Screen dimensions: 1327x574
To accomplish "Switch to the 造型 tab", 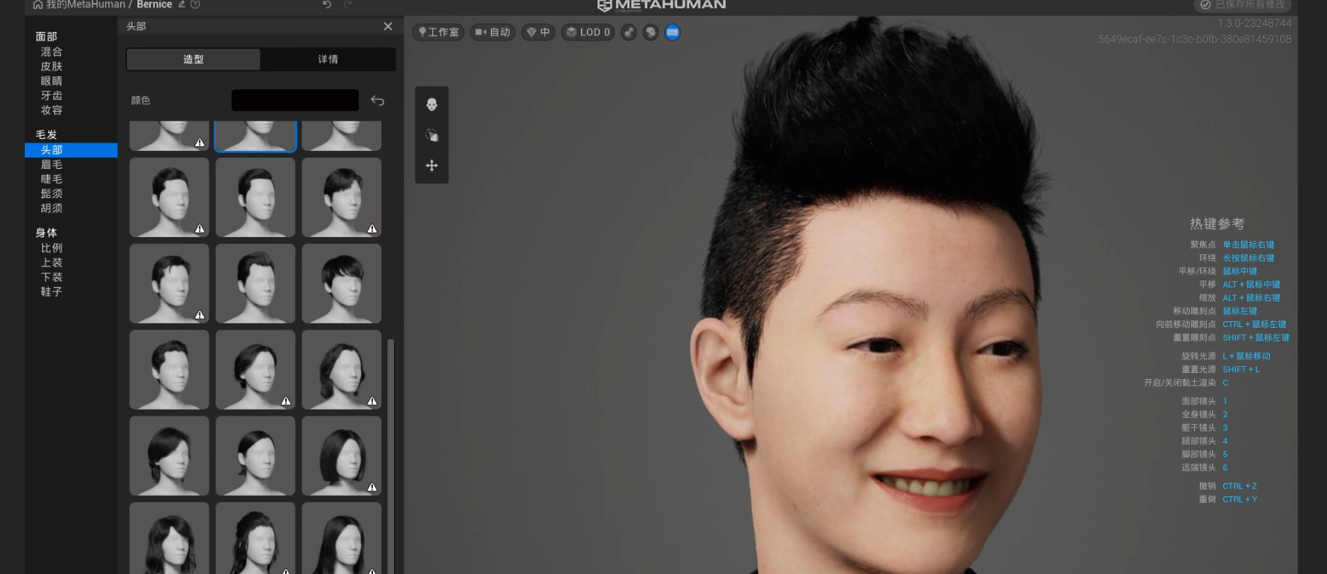I will (194, 59).
